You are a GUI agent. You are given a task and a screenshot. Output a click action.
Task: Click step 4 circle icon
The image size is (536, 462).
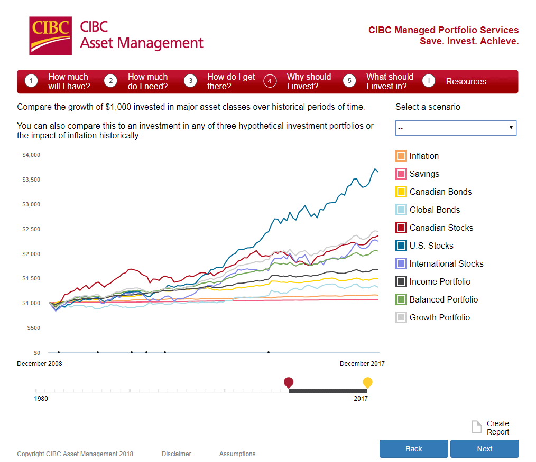coord(270,81)
